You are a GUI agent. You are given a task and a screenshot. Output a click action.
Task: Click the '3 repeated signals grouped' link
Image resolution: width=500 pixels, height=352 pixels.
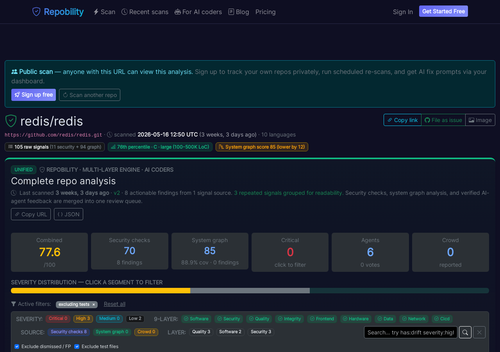(x=289, y=193)
